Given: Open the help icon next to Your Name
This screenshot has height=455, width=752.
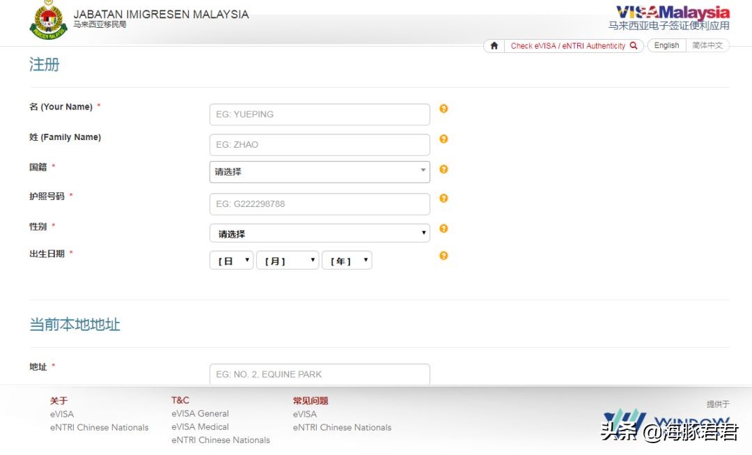Looking at the screenshot, I should (444, 109).
